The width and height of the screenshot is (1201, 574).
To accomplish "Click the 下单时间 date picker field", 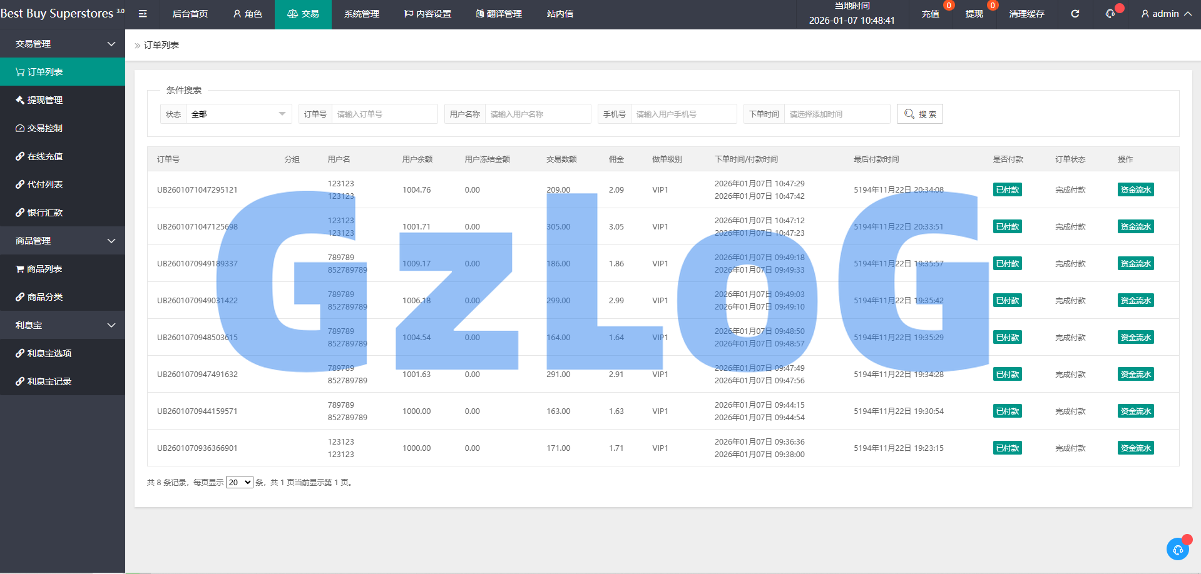I will click(836, 114).
